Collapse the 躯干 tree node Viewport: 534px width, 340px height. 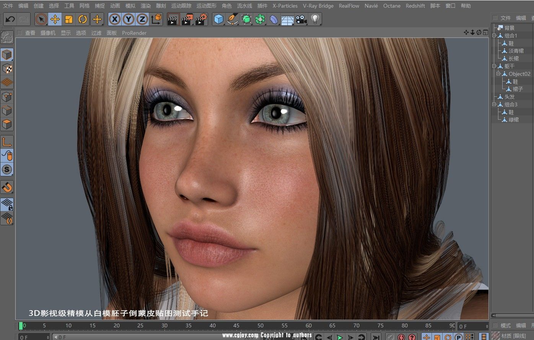pyautogui.click(x=494, y=66)
